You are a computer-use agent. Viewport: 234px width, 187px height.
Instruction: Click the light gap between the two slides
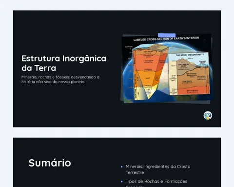click(x=117, y=132)
